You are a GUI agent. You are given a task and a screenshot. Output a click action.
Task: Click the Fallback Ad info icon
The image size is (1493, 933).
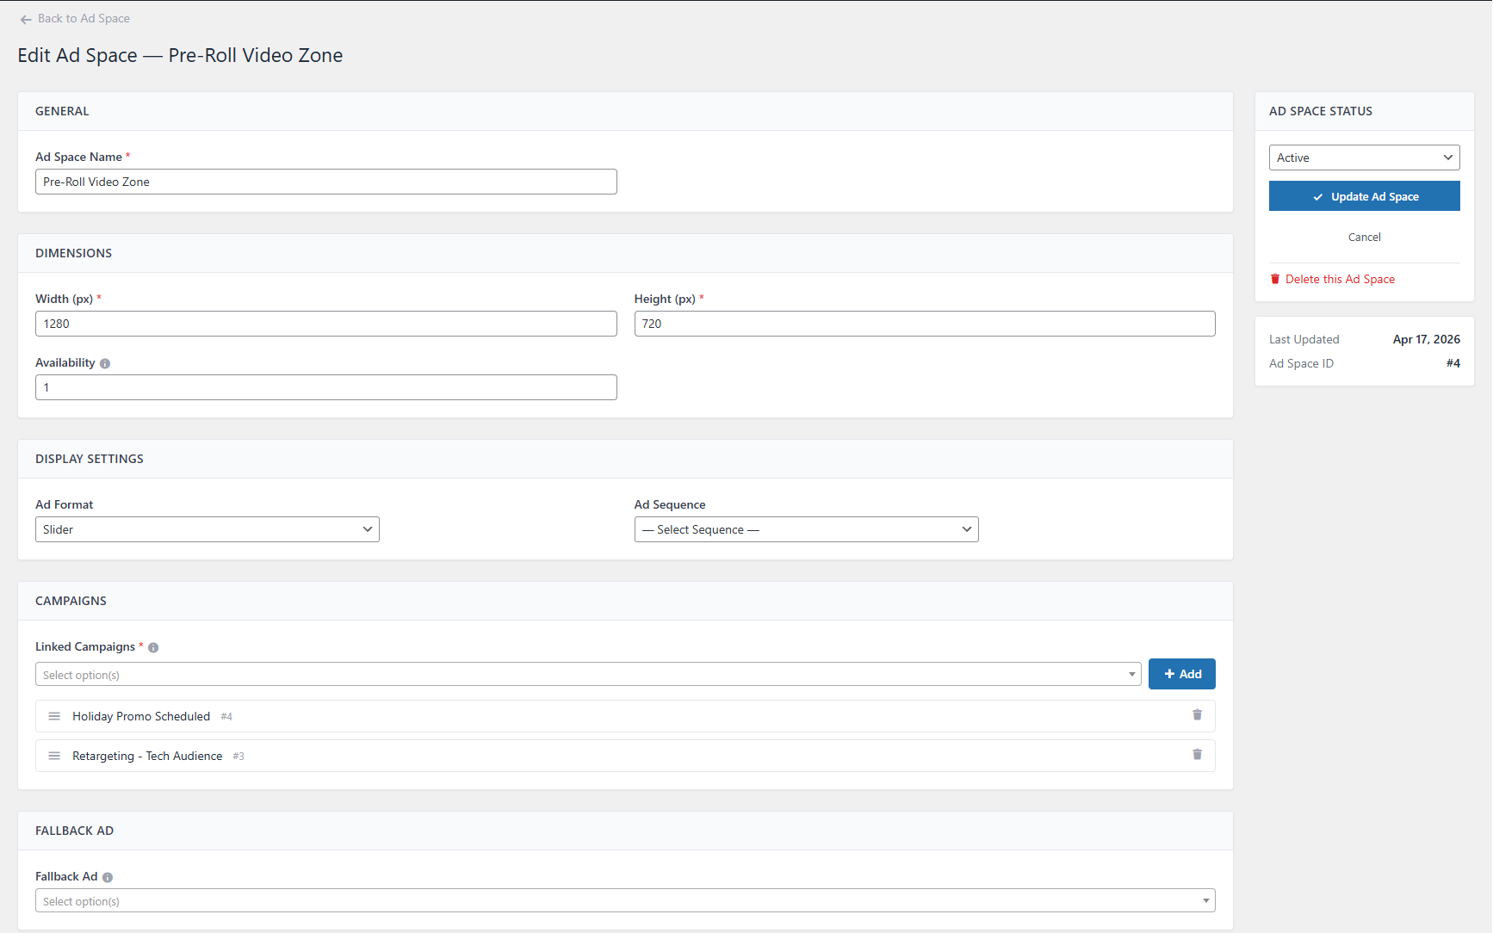108,878
